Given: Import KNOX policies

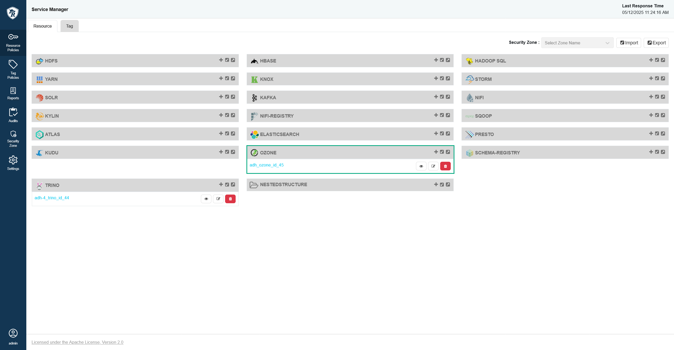Looking at the screenshot, I should (x=442, y=79).
